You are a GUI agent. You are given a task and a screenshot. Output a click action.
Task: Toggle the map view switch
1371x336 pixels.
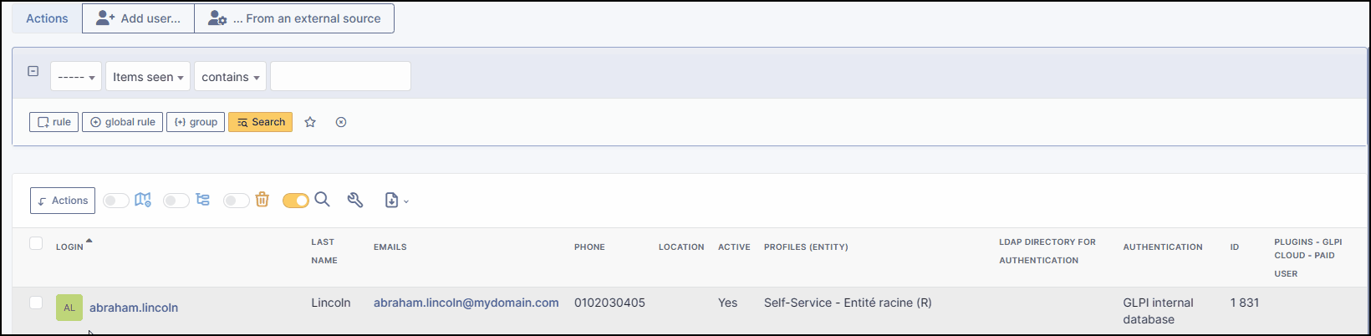tap(116, 201)
